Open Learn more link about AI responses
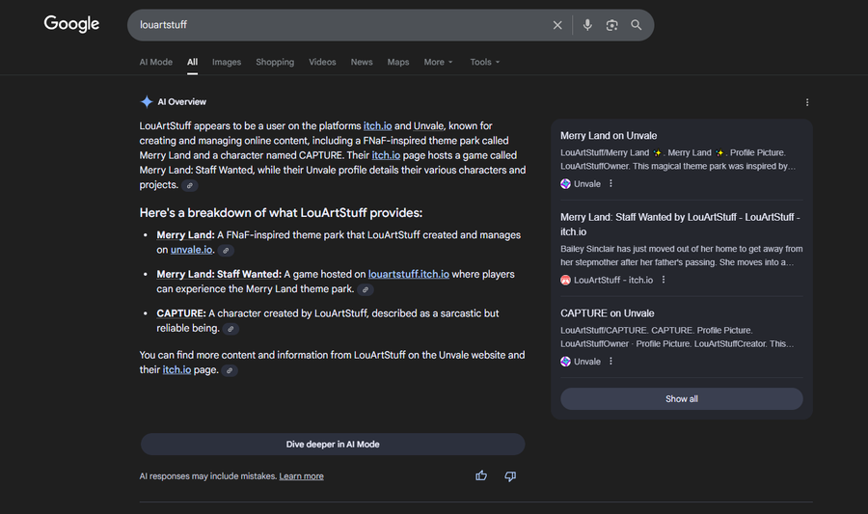Viewport: 868px width, 514px height. pos(301,476)
